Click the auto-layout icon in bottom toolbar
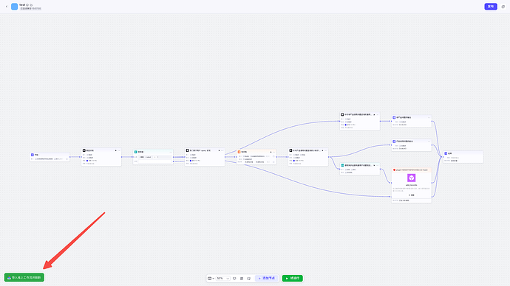Screen dimensions: 510x286 tap(242, 278)
